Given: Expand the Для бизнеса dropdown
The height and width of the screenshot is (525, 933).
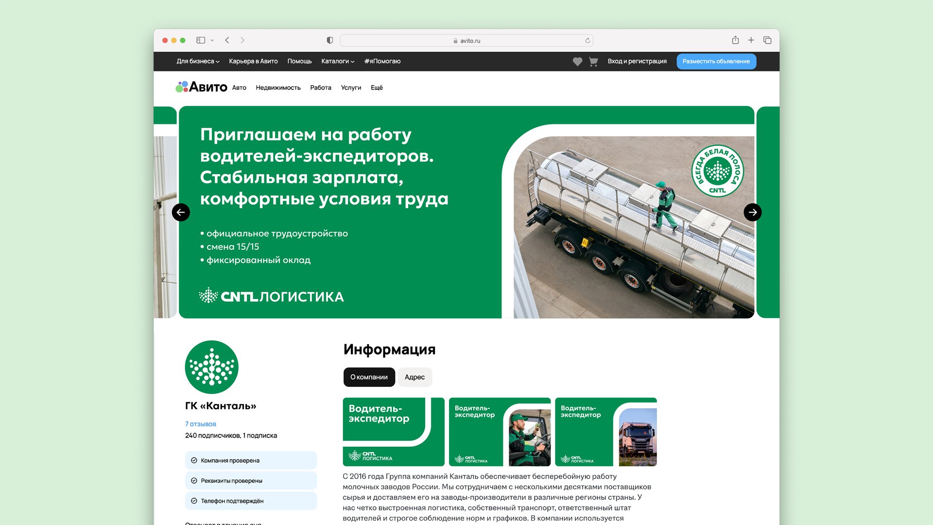Looking at the screenshot, I should point(198,61).
